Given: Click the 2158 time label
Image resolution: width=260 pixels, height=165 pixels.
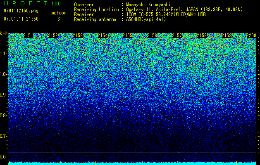Looking at the screenshot, I should (x=202, y=35).
